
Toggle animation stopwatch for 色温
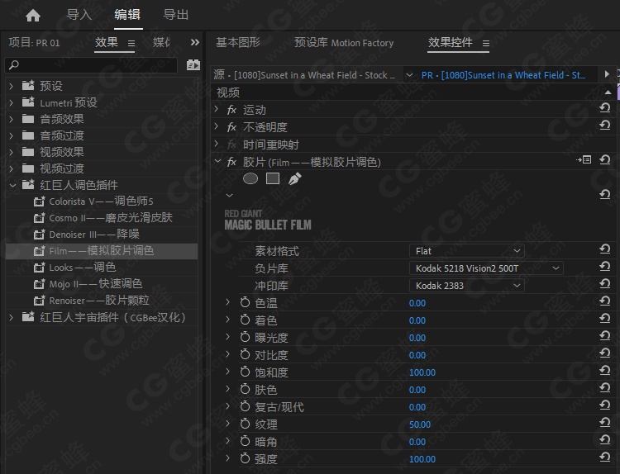point(246,302)
